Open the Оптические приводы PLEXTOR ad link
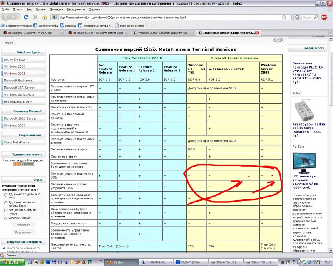333x266 pixels. click(x=308, y=73)
